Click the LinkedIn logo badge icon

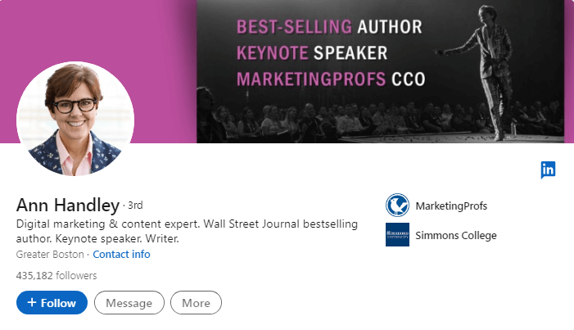548,170
